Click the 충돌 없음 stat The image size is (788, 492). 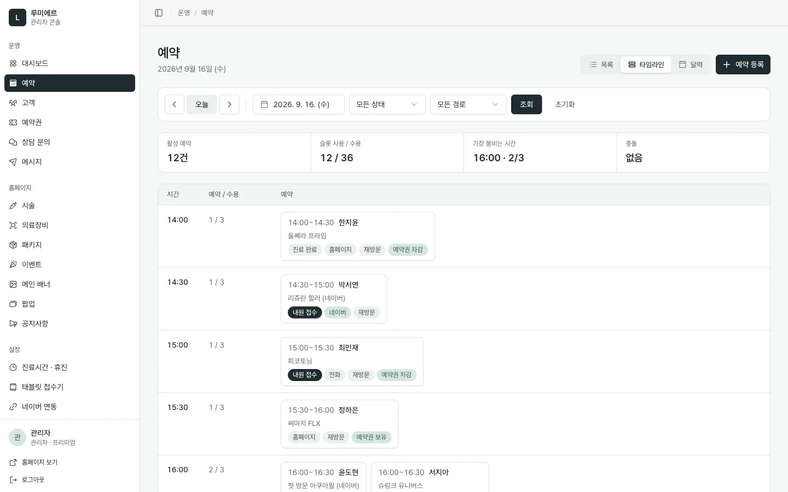pyautogui.click(x=693, y=153)
